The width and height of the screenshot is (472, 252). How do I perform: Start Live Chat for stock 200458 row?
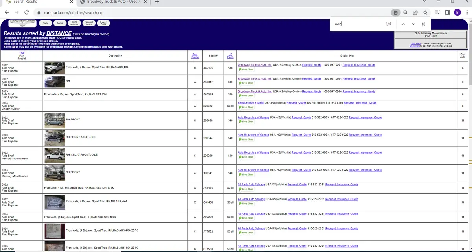pos(246,122)
